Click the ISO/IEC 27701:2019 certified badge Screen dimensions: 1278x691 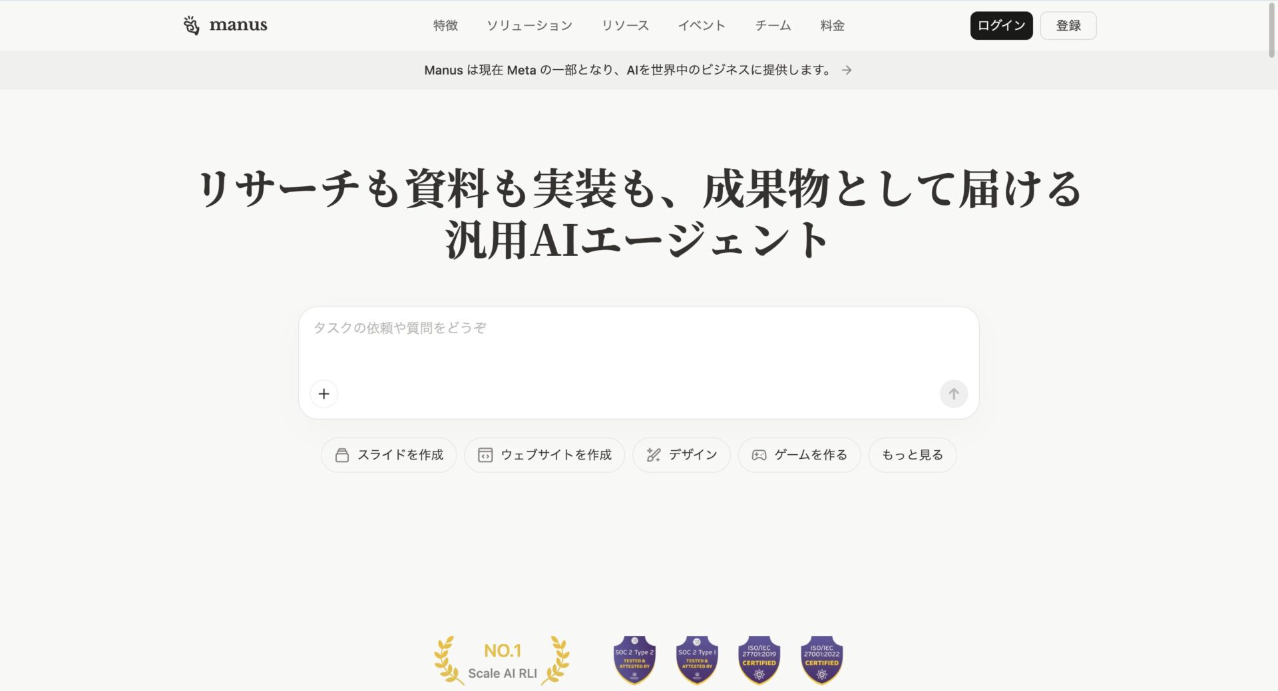[x=759, y=660]
